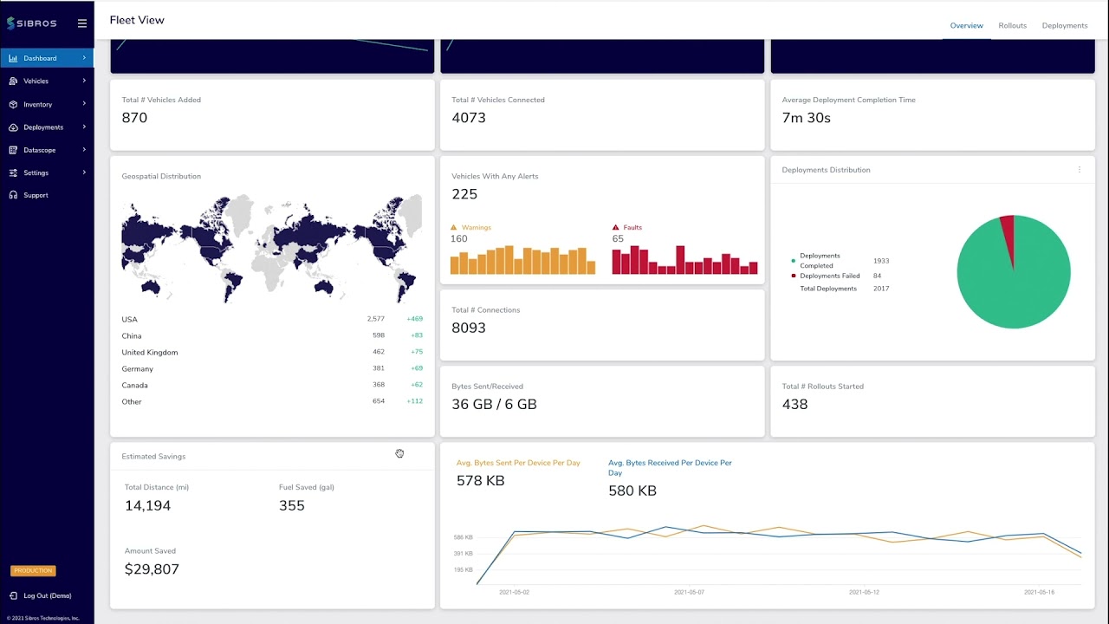Click the Total Vehicles Connected value 4073

[469, 118]
